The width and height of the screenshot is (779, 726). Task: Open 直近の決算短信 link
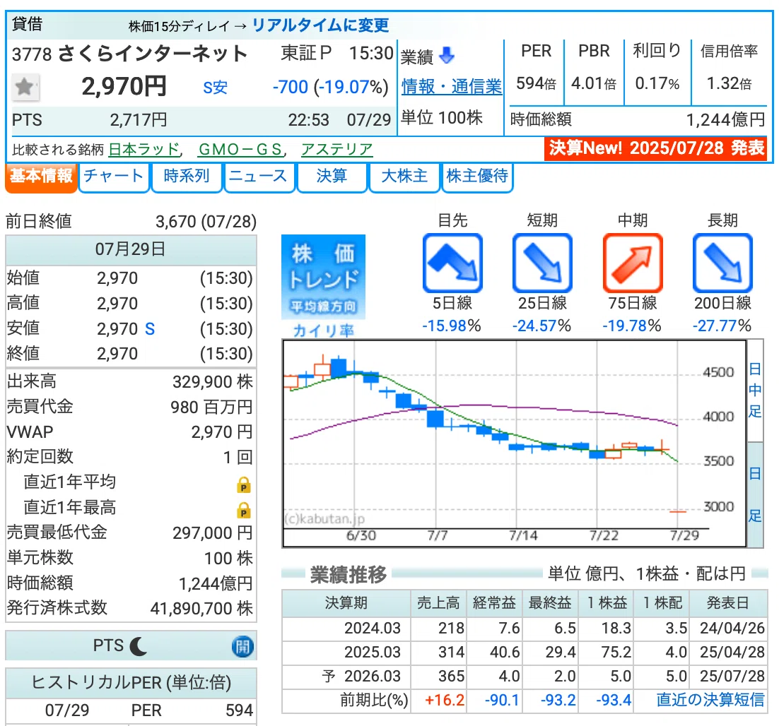click(x=710, y=700)
